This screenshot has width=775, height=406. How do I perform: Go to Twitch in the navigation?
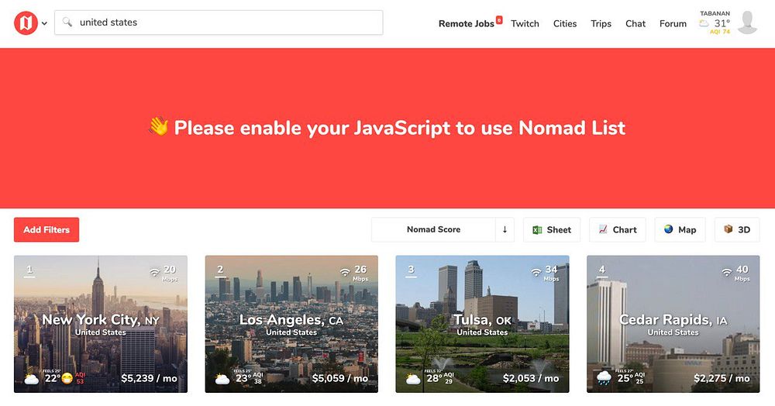525,24
